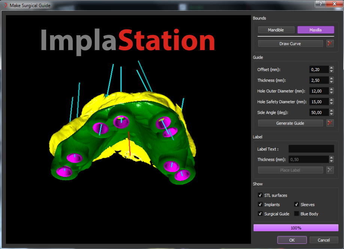Decrease label Thickness 0,50 with down arrow
The width and height of the screenshot is (344, 249).
331,161
